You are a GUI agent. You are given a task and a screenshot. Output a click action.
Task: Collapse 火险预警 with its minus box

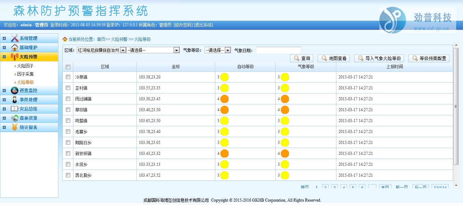[x=4, y=57]
